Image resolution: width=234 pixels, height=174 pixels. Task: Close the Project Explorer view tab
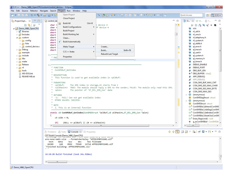30,21
